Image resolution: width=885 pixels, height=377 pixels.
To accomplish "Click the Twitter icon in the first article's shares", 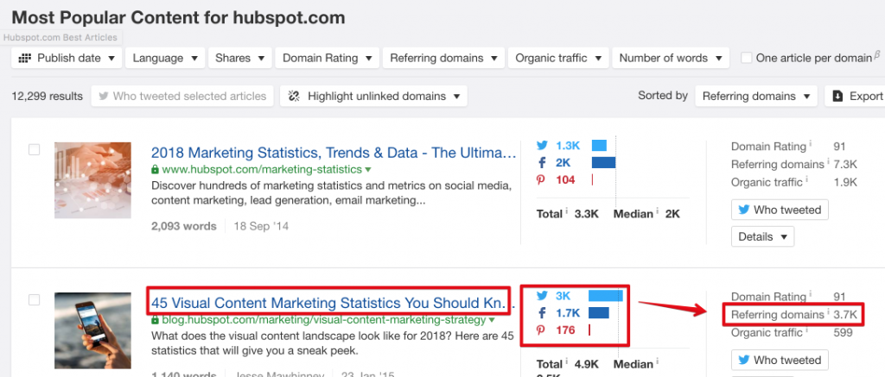I will point(542,146).
